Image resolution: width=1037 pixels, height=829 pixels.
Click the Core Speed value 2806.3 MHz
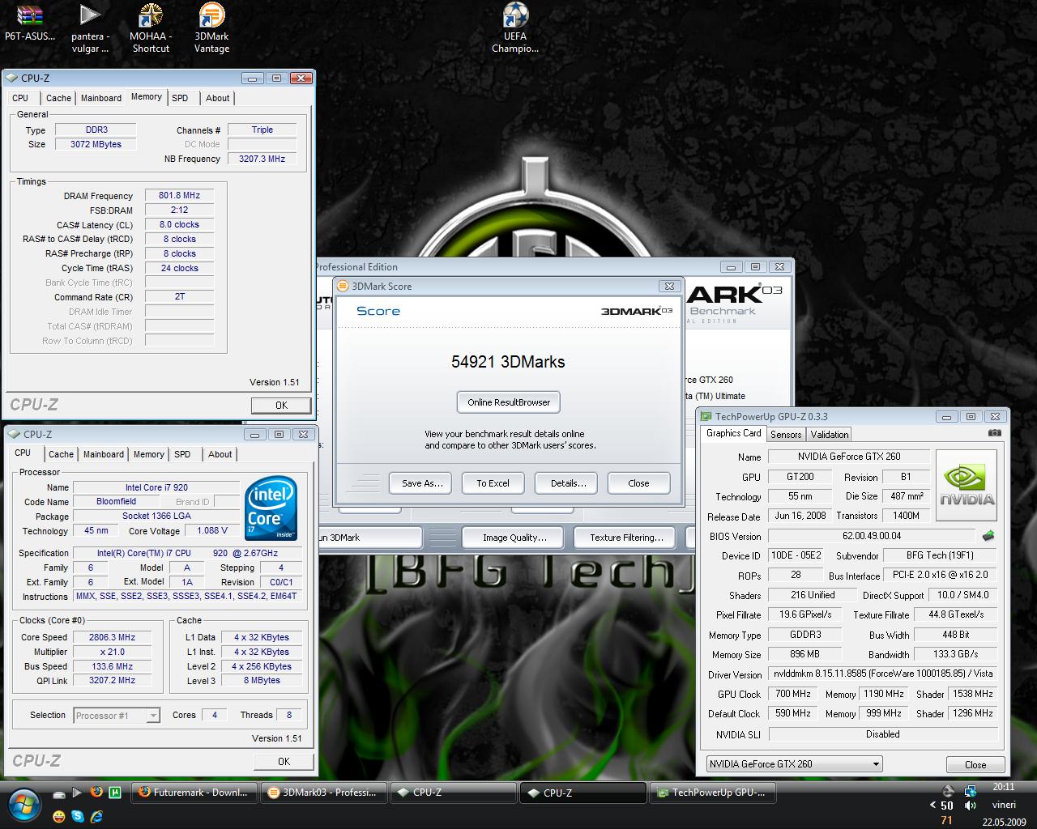112,637
